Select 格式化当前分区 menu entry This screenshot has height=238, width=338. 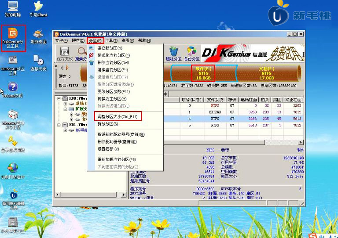(114, 55)
